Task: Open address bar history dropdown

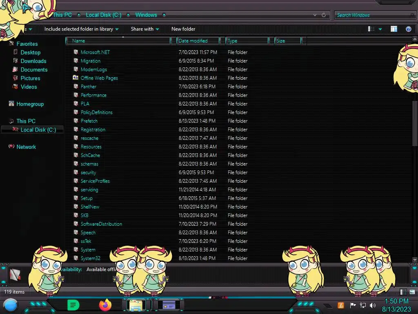Action: 315,15
